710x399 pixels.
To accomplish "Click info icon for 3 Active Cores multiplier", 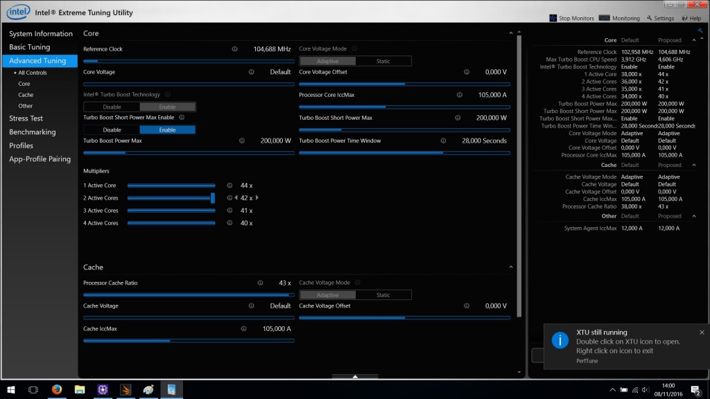I will coord(230,211).
